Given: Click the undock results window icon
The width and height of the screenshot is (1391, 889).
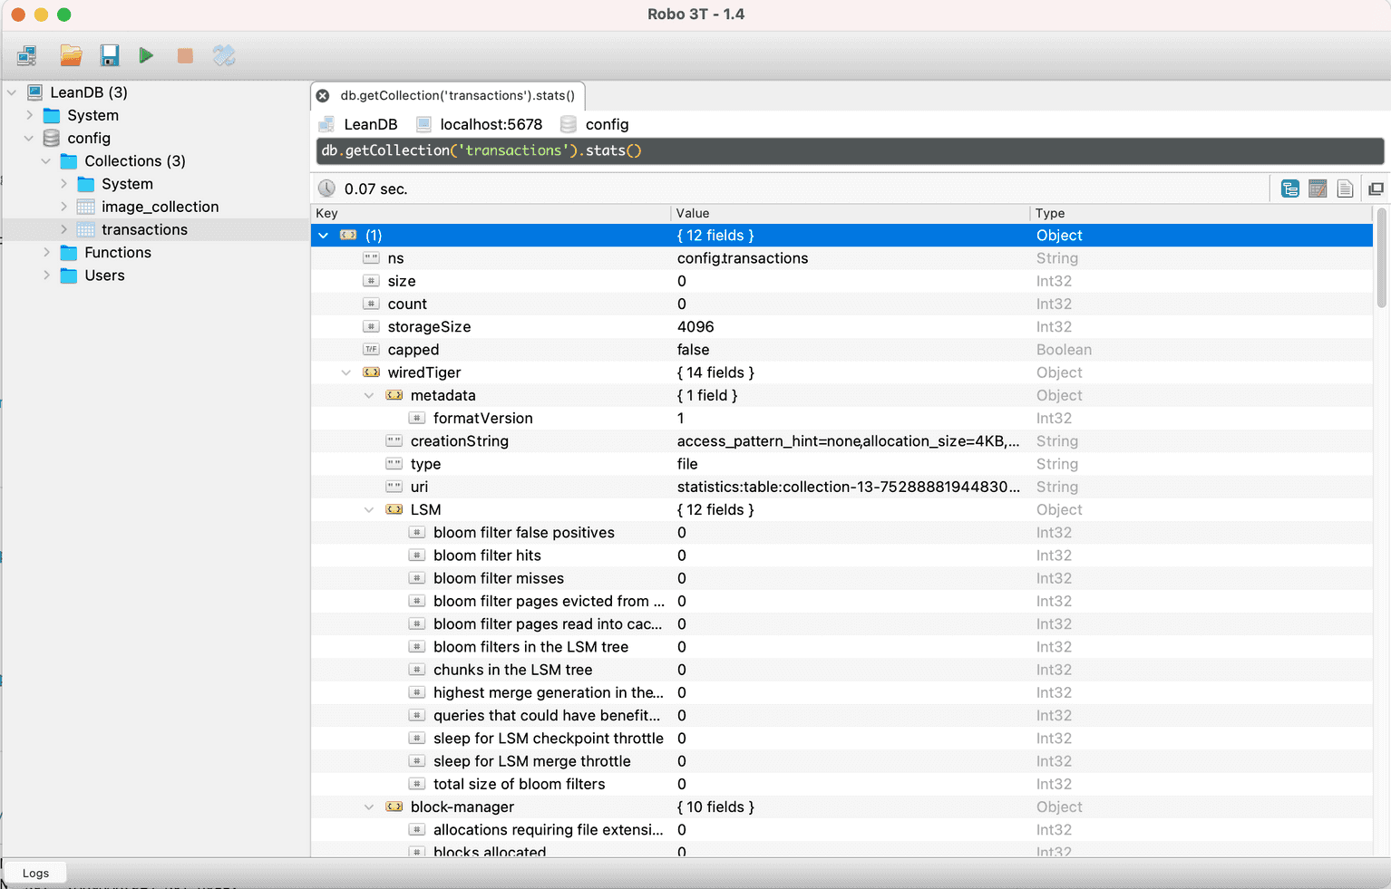Looking at the screenshot, I should pos(1376,188).
